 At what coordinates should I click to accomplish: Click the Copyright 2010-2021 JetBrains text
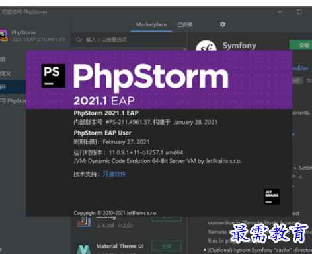116,213
